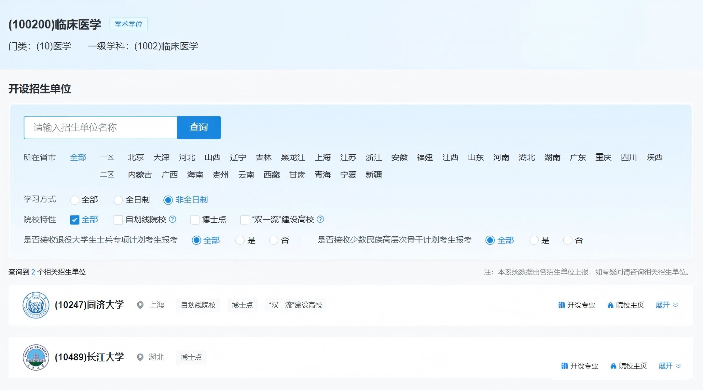Filter province by 新疆
The image size is (703, 390).
[374, 175]
